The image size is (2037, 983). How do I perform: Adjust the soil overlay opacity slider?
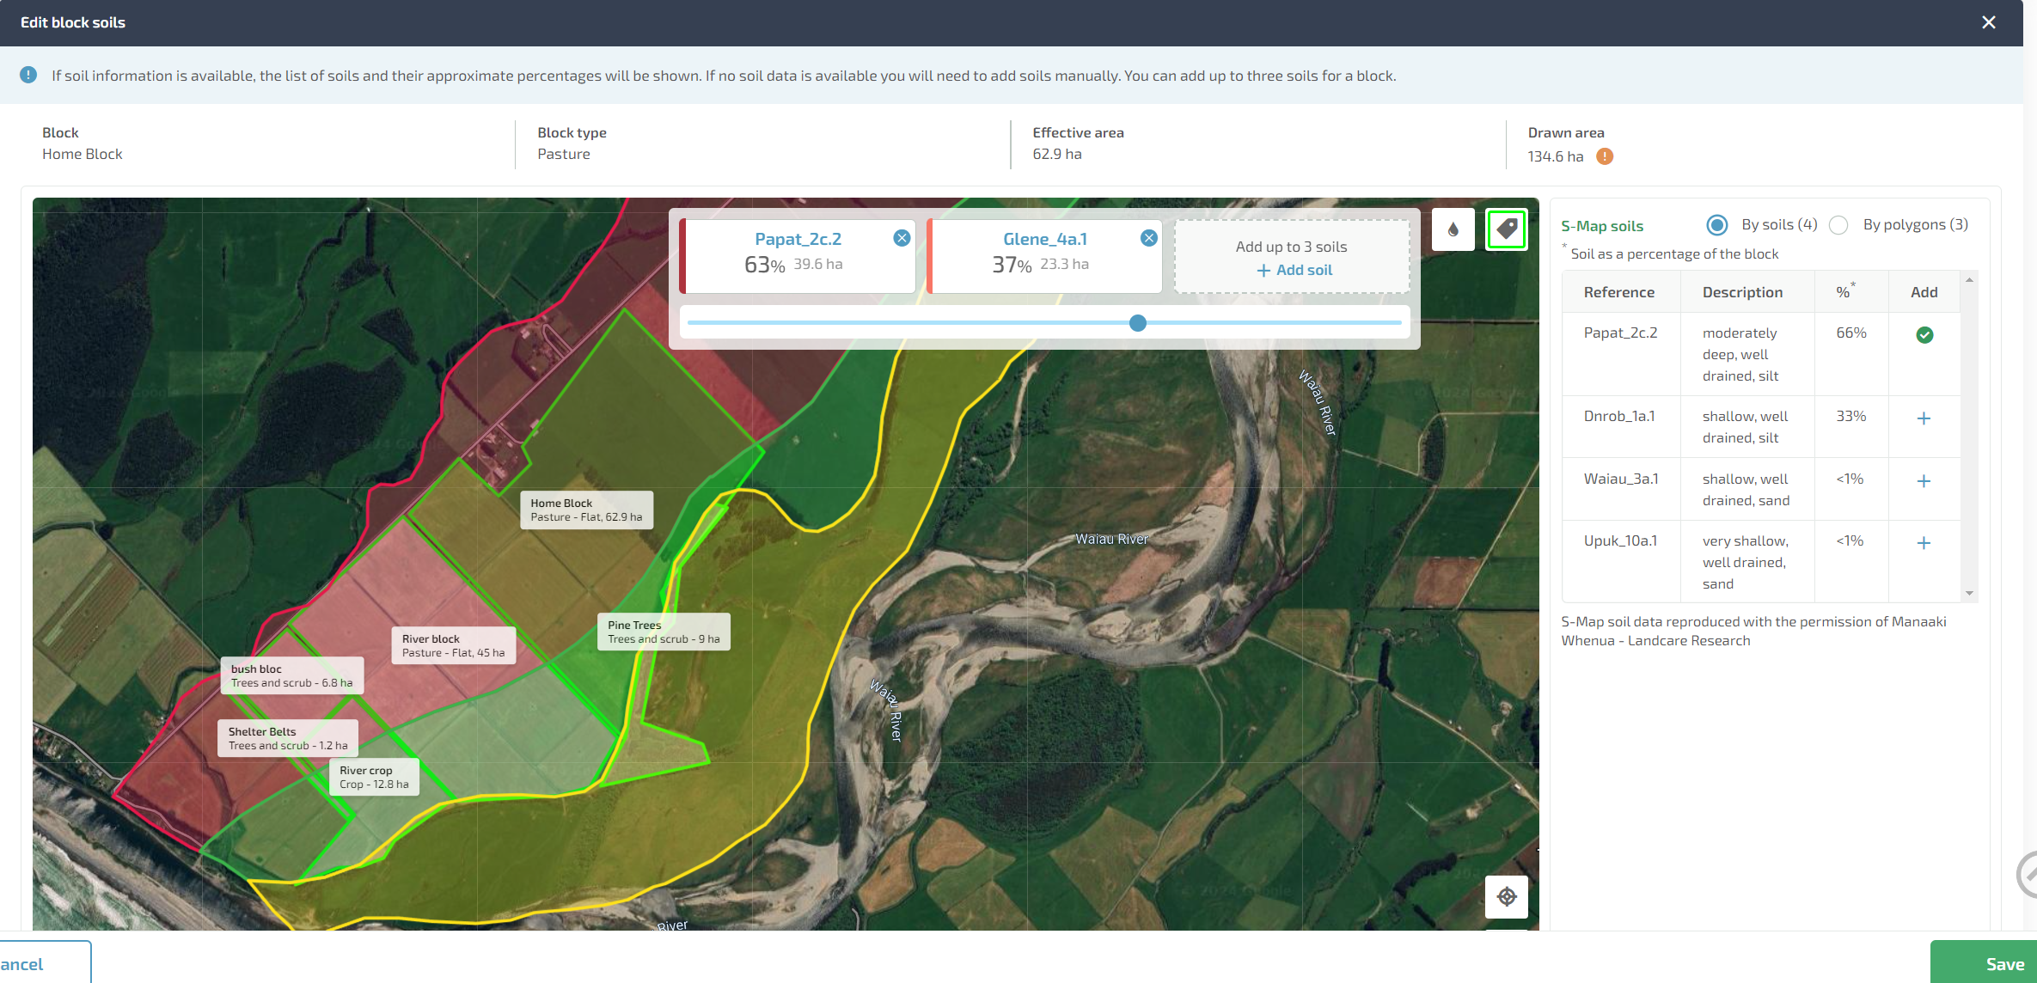pos(1138,323)
